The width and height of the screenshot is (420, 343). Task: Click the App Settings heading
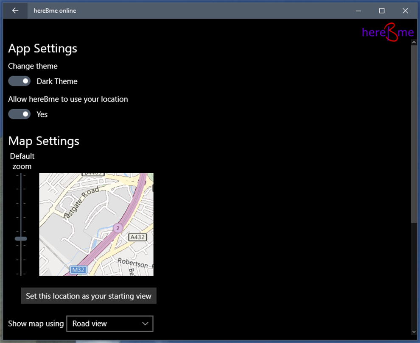[x=42, y=49]
